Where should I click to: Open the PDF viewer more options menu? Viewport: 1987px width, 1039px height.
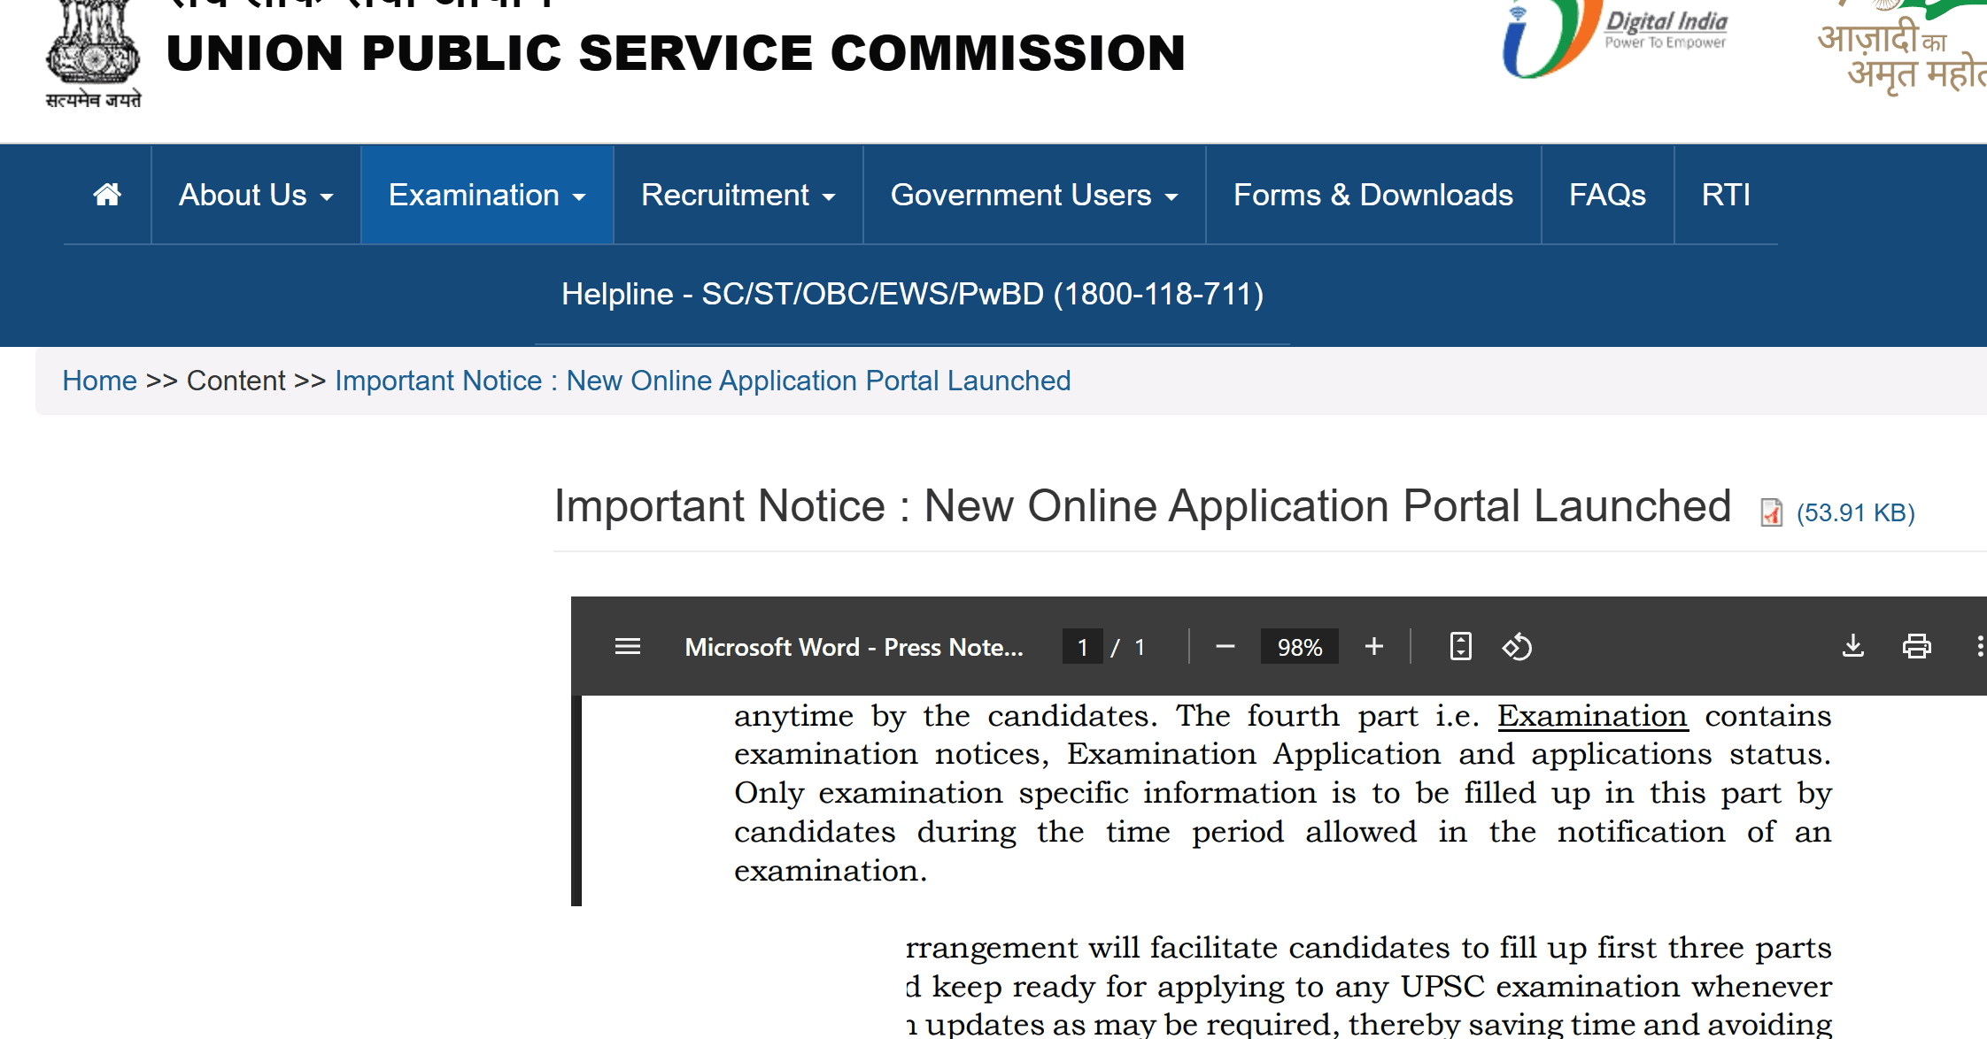pos(1980,646)
